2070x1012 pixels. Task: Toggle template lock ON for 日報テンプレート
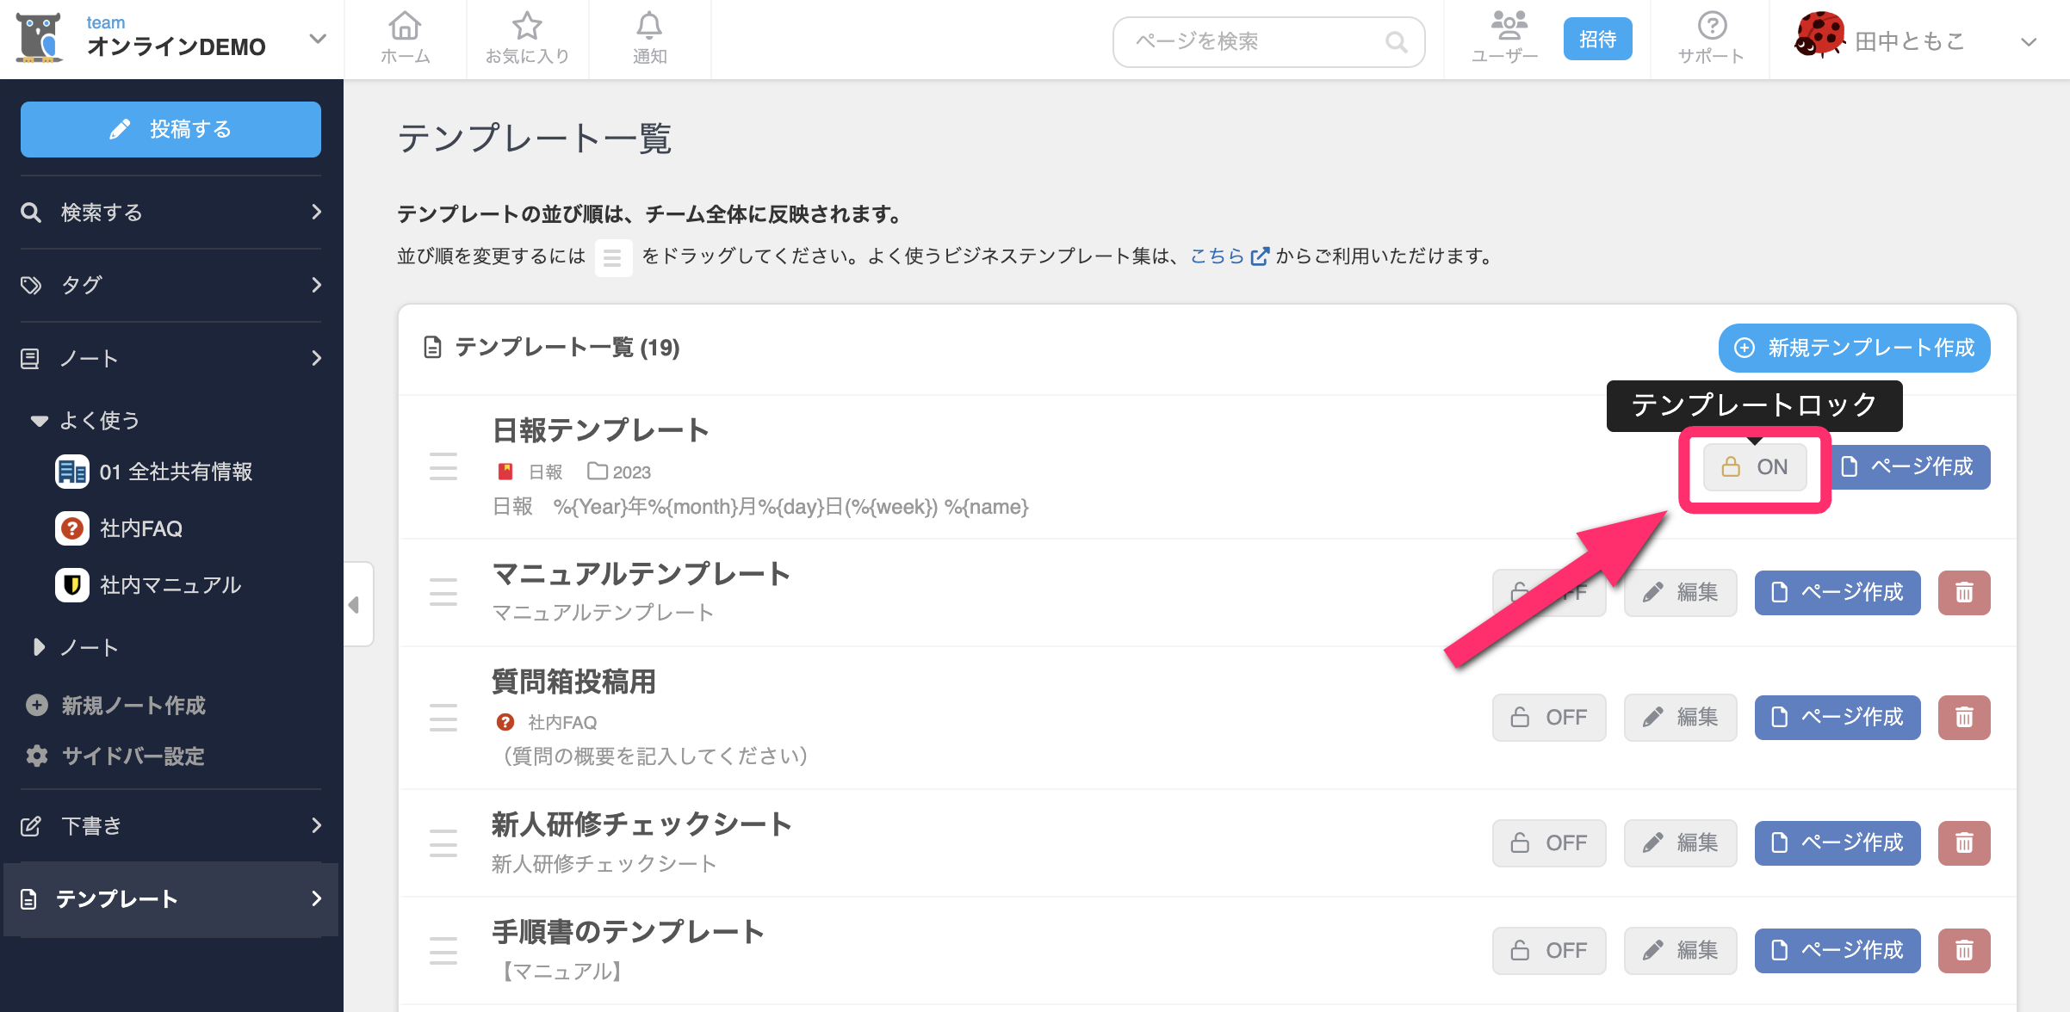tap(1755, 467)
